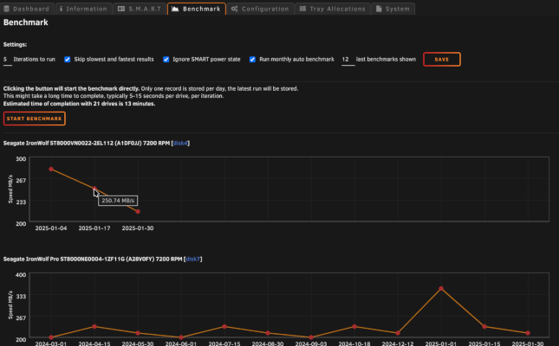Image resolution: width=559 pixels, height=346 pixels.
Task: Click the iterations to run input field
Action: click(8, 60)
